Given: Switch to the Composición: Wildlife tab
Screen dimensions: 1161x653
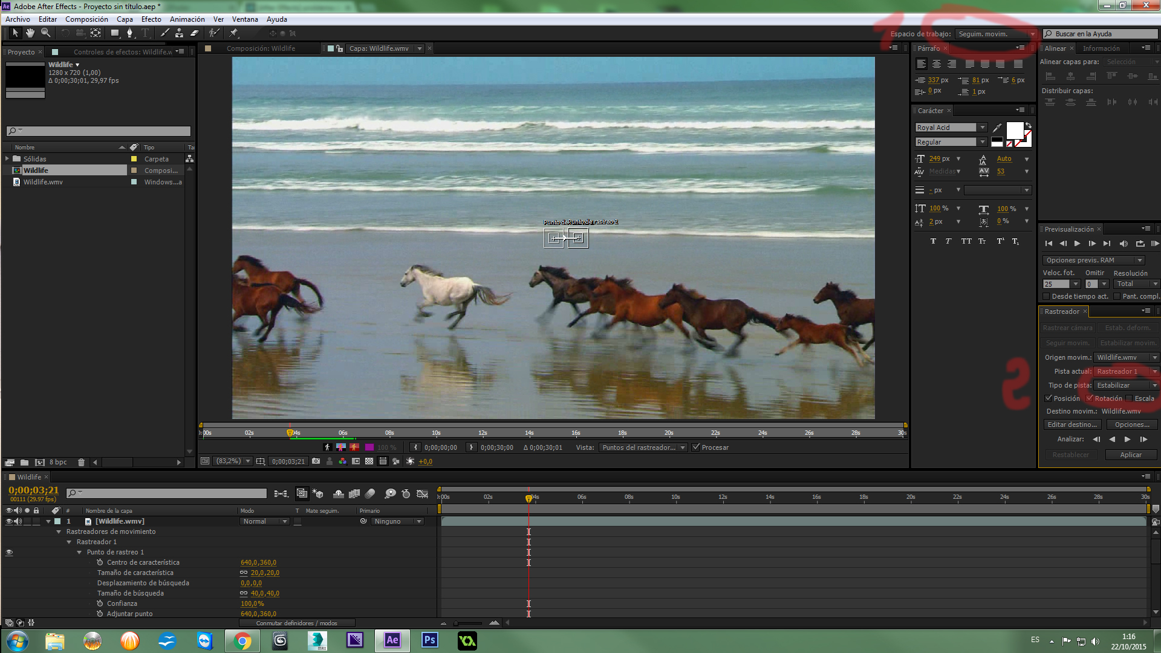Looking at the screenshot, I should point(261,48).
